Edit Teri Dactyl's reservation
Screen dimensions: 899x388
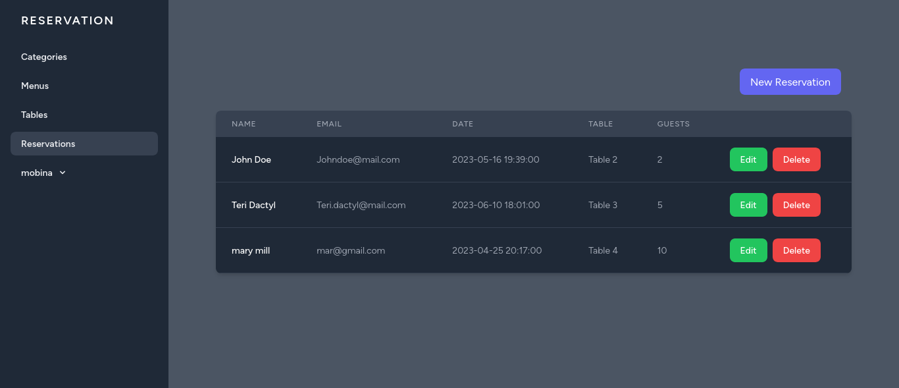pyautogui.click(x=748, y=205)
